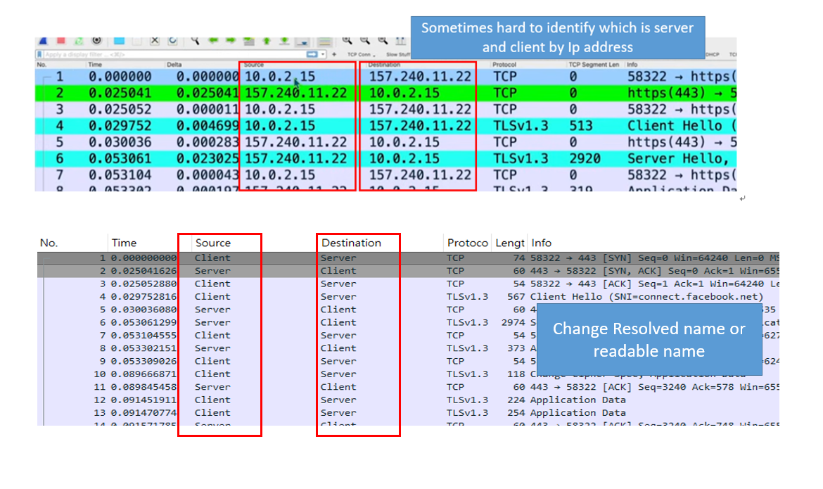Click the display filter bookmark icon
The width and height of the screenshot is (823, 489).
(x=40, y=54)
